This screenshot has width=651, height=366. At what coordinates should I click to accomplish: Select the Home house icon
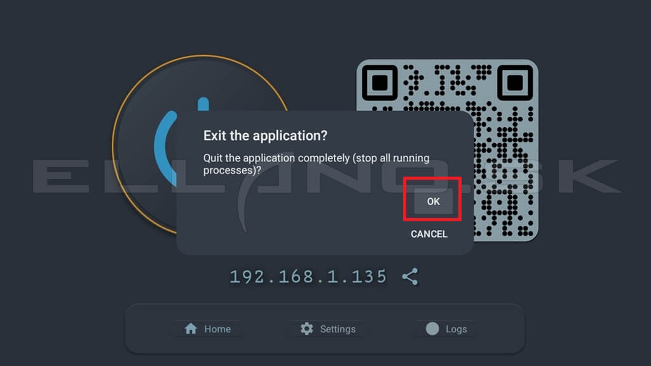point(191,329)
